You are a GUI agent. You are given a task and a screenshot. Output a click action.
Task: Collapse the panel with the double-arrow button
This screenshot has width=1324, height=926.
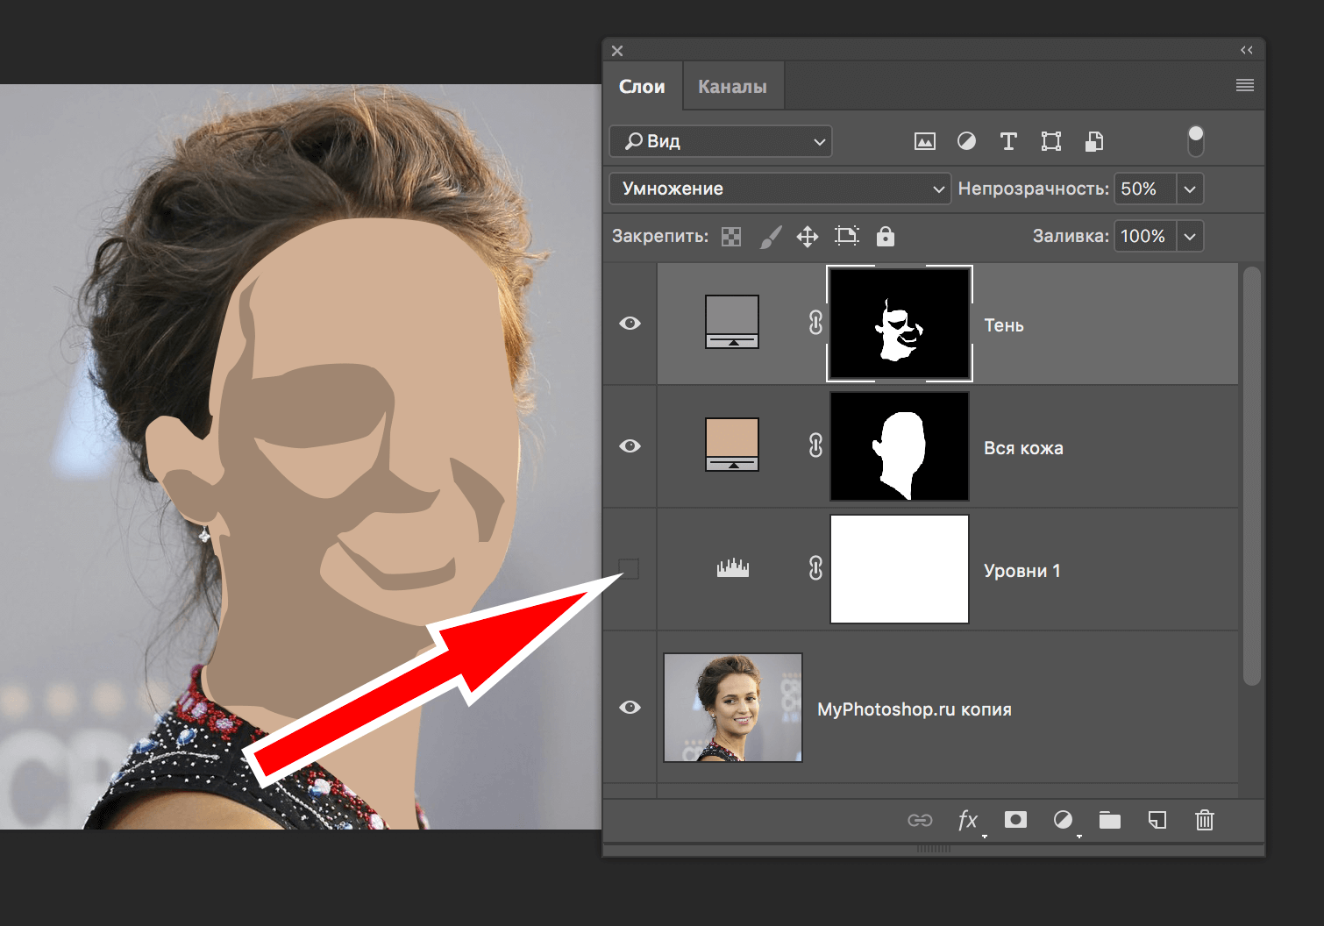1246,50
